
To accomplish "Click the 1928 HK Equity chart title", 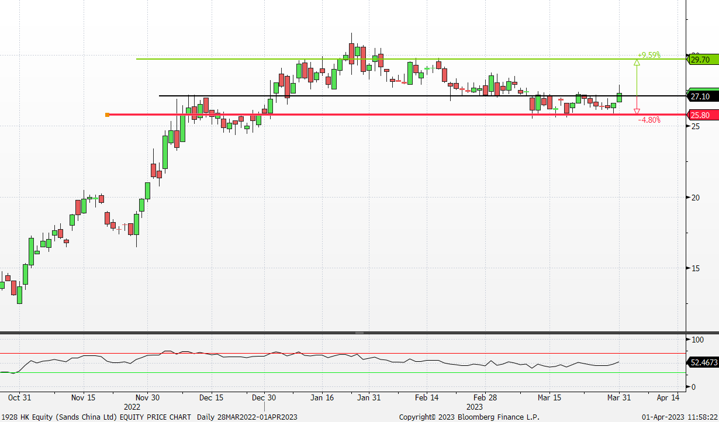I will [95, 417].
